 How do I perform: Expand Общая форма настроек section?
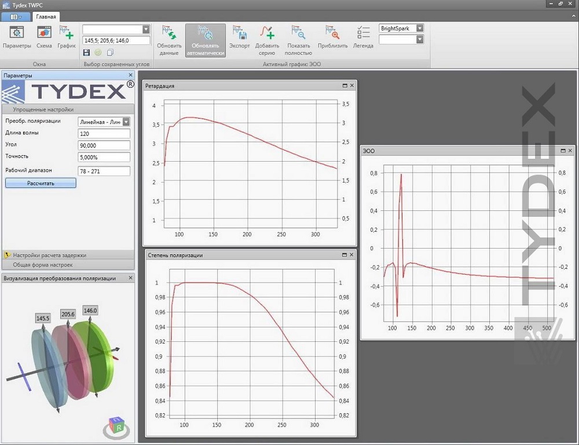click(x=43, y=265)
